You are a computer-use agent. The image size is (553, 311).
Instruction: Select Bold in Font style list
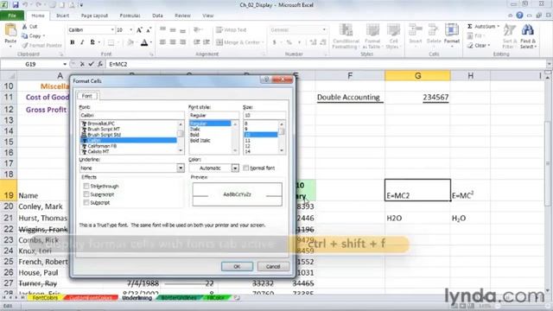[194, 135]
